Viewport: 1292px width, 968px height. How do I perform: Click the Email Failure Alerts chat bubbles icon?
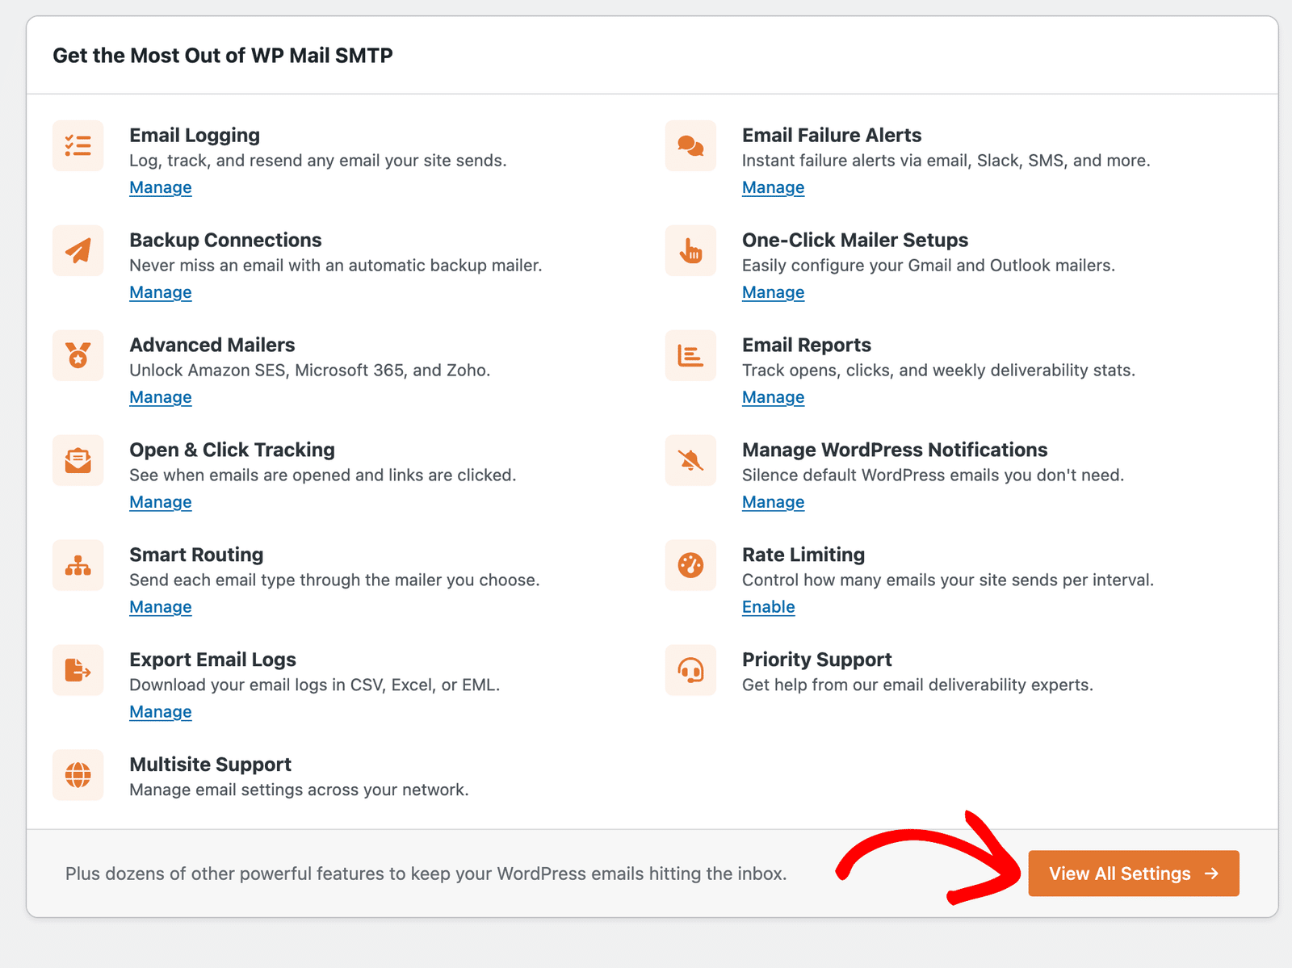pos(690,145)
